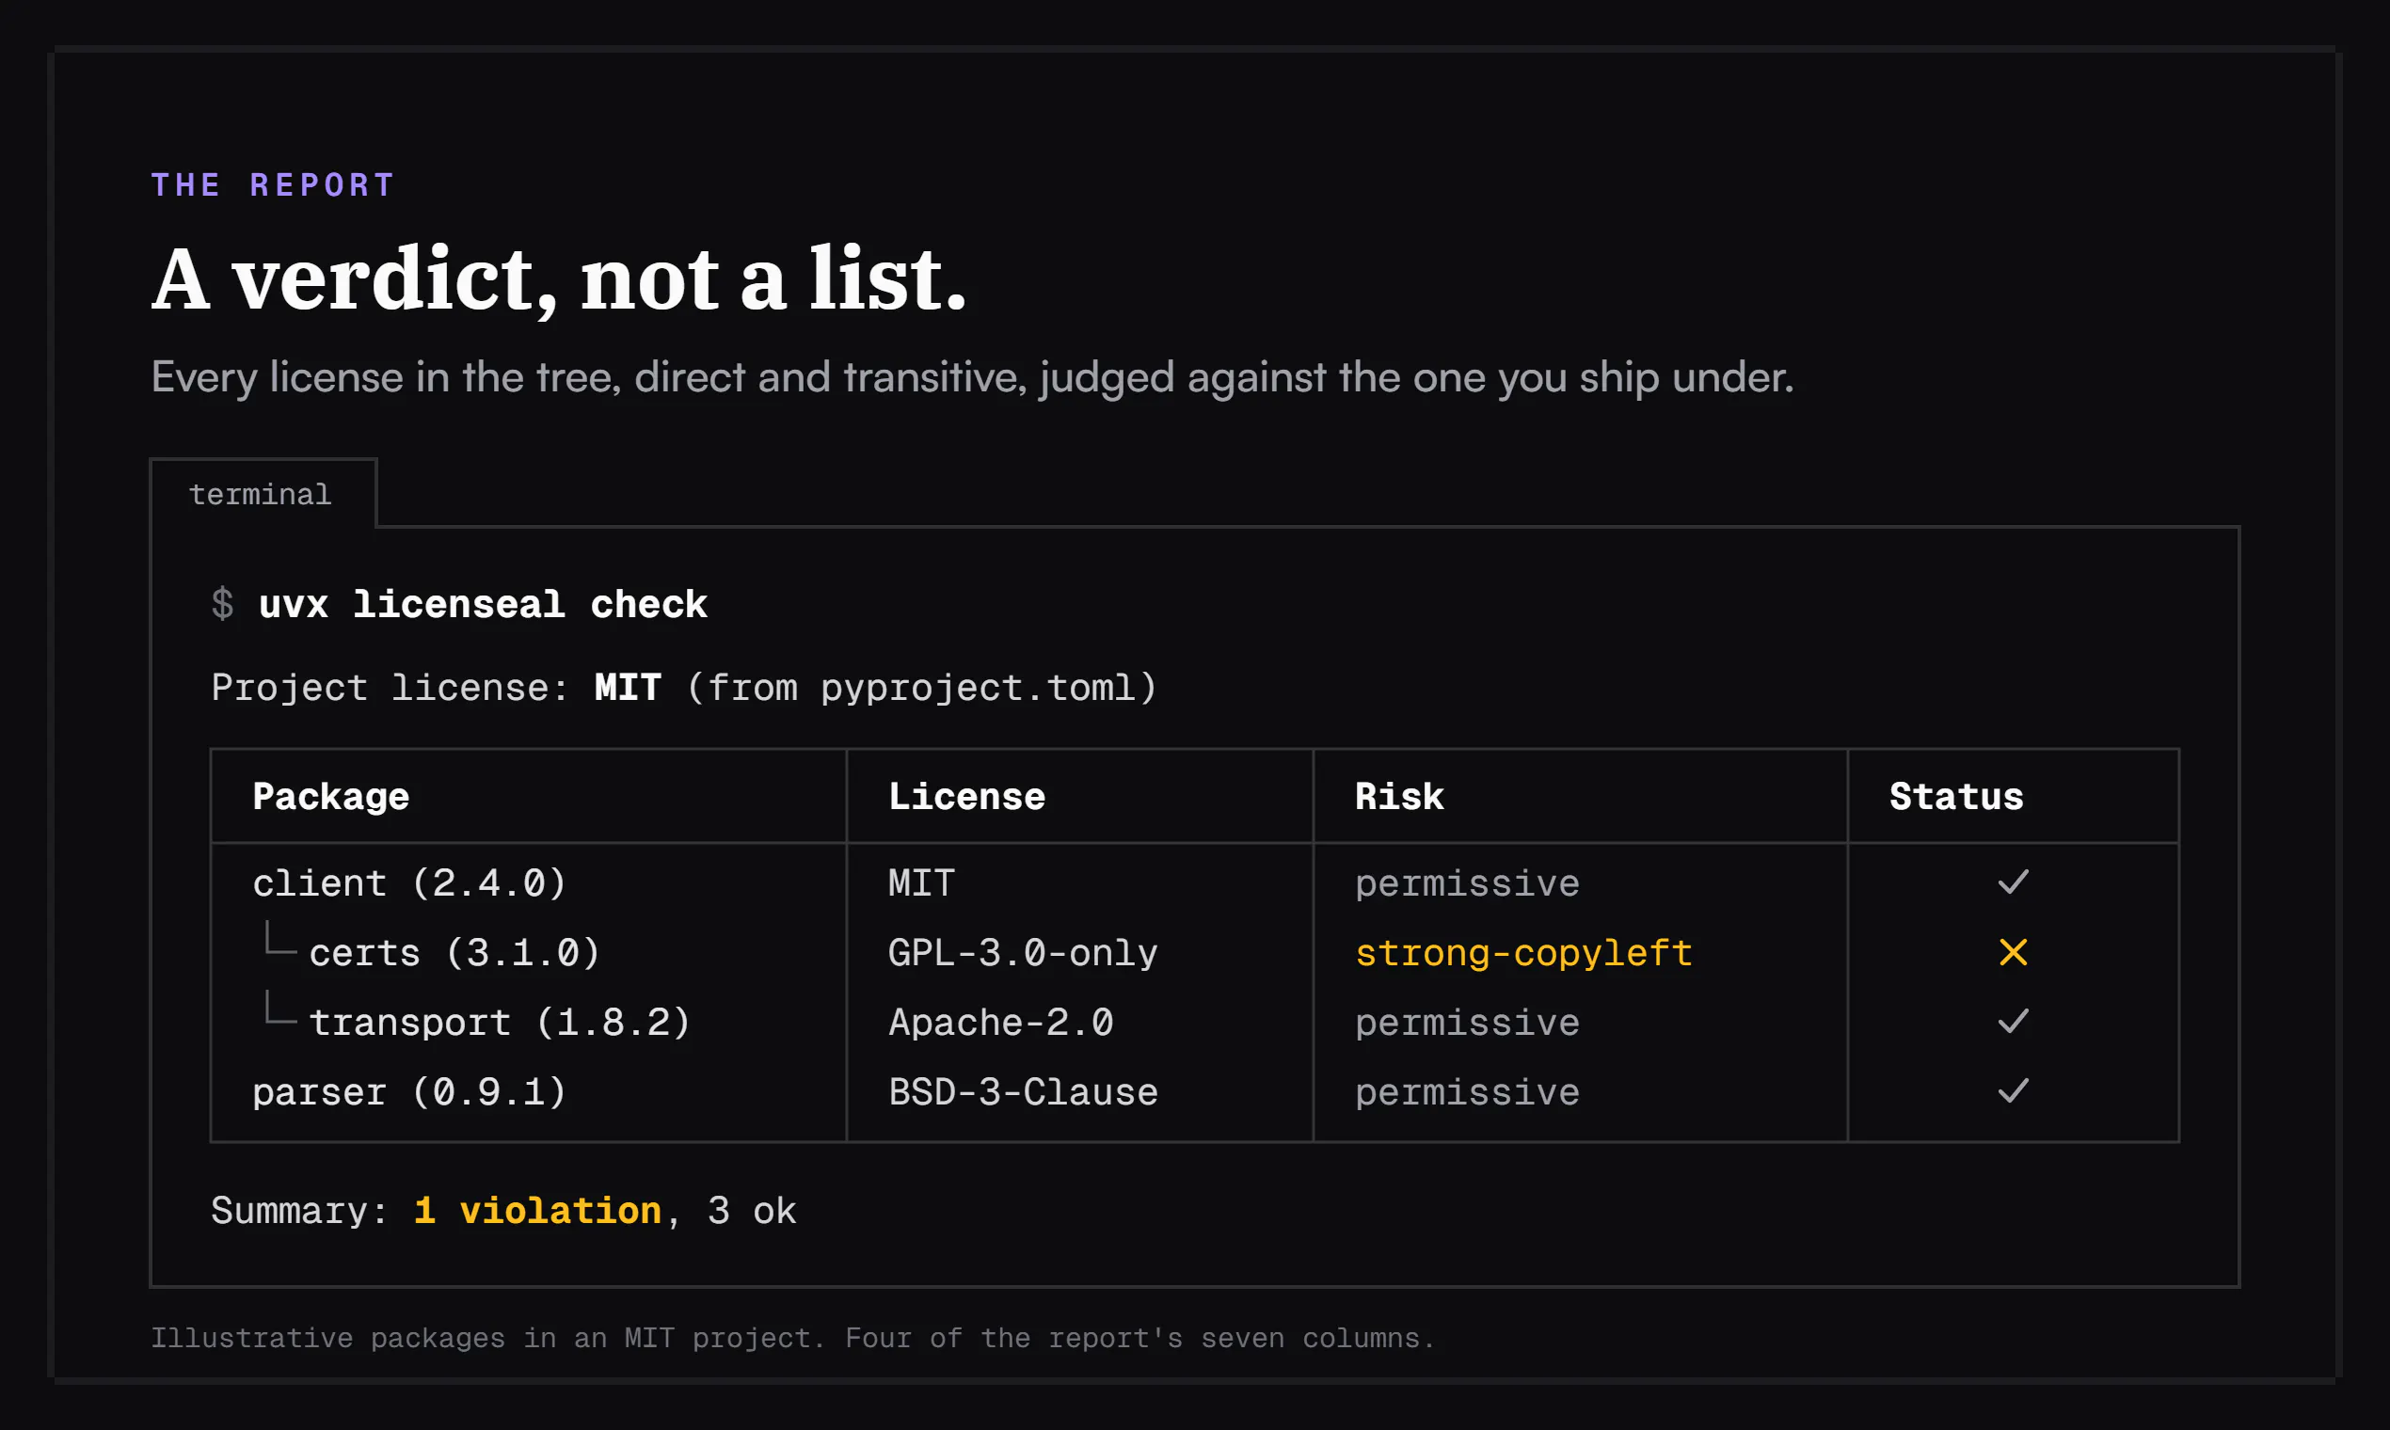The height and width of the screenshot is (1430, 2390).
Task: Click the '3 ok' summary text
Action: [752, 1211]
